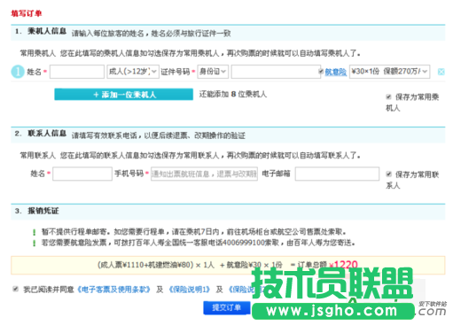Image resolution: width=453 pixels, height=325 pixels.
Task: Click the 订单总额 ¥1220 total amount
Action: [x=327, y=265]
